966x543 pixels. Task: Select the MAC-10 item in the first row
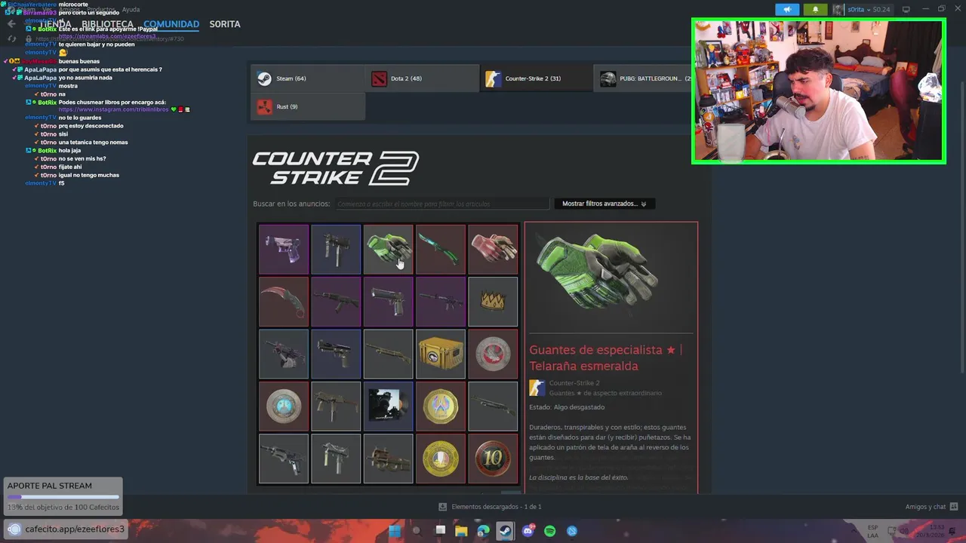pyautogui.click(x=336, y=249)
